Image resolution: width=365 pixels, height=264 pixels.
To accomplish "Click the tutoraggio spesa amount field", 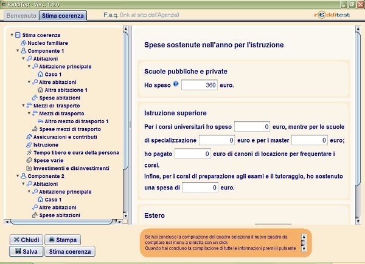I will 200,188.
